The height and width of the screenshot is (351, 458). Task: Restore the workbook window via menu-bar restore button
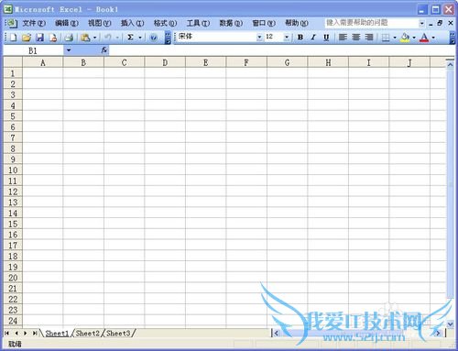coord(440,23)
